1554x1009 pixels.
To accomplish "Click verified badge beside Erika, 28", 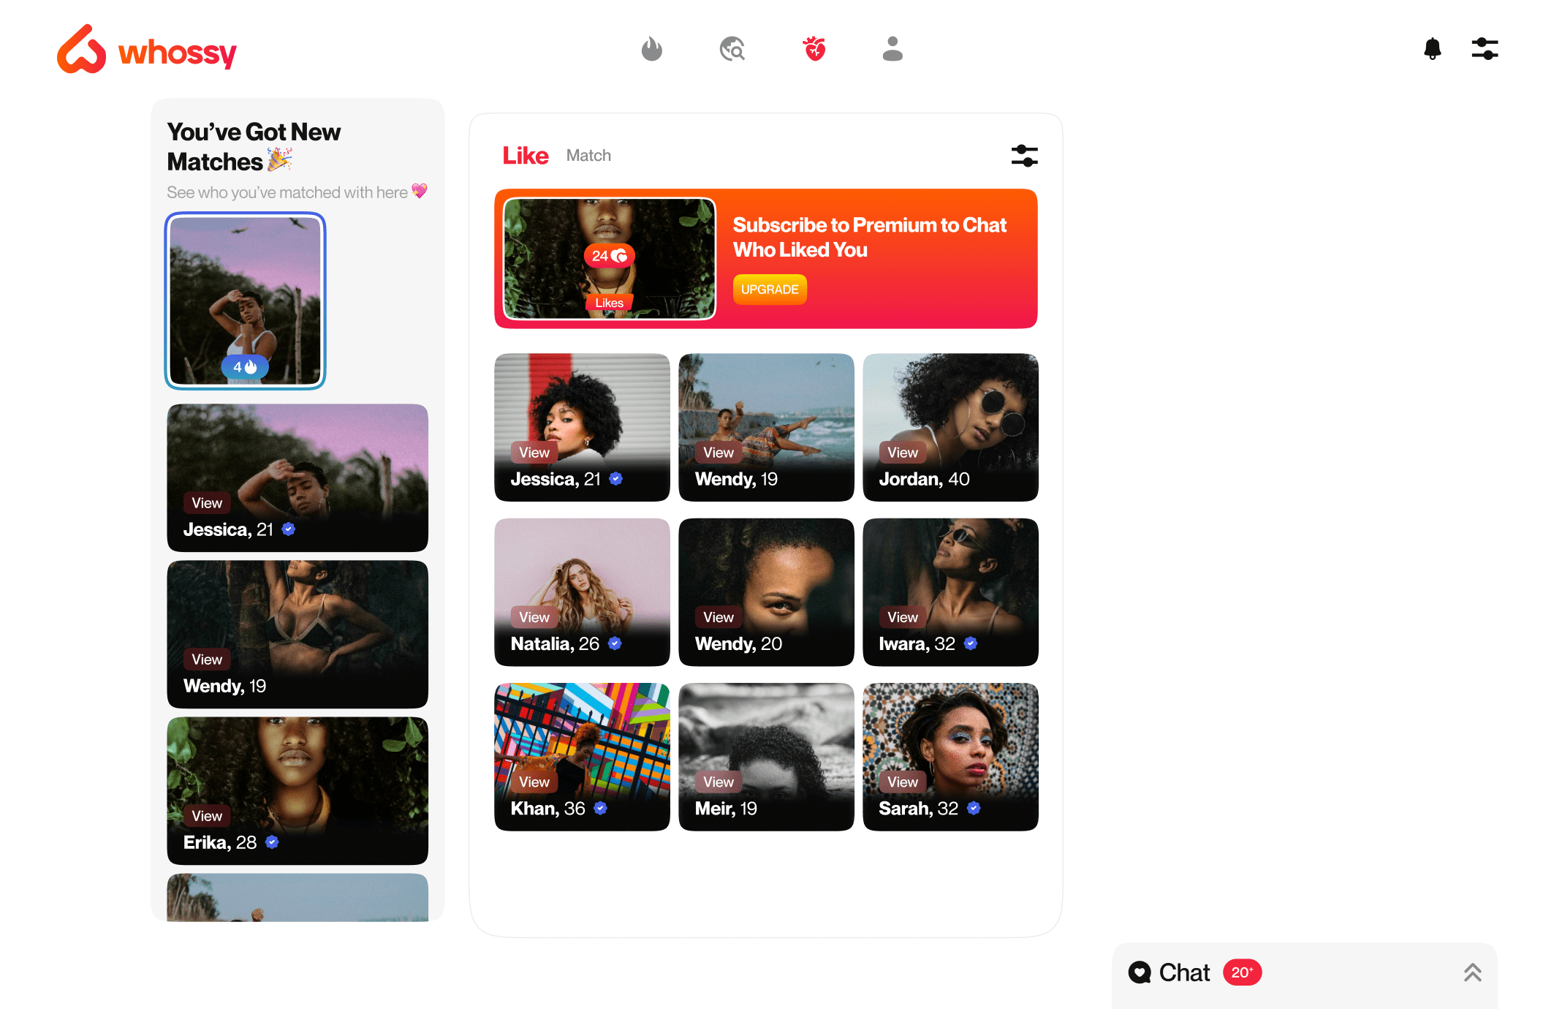I will [x=272, y=842].
